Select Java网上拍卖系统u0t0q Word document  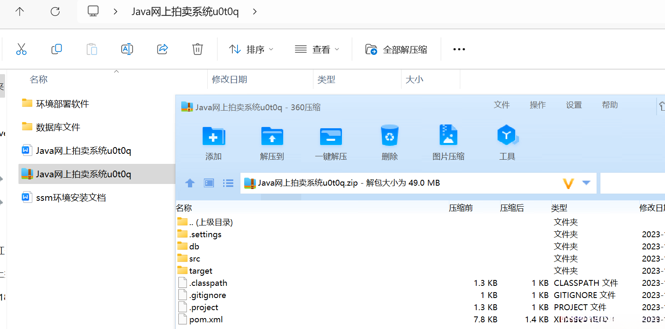coord(76,150)
